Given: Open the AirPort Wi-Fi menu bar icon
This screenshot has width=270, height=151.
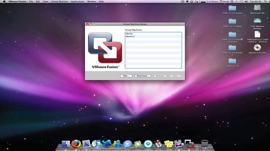Looking at the screenshot, I should point(241,1).
